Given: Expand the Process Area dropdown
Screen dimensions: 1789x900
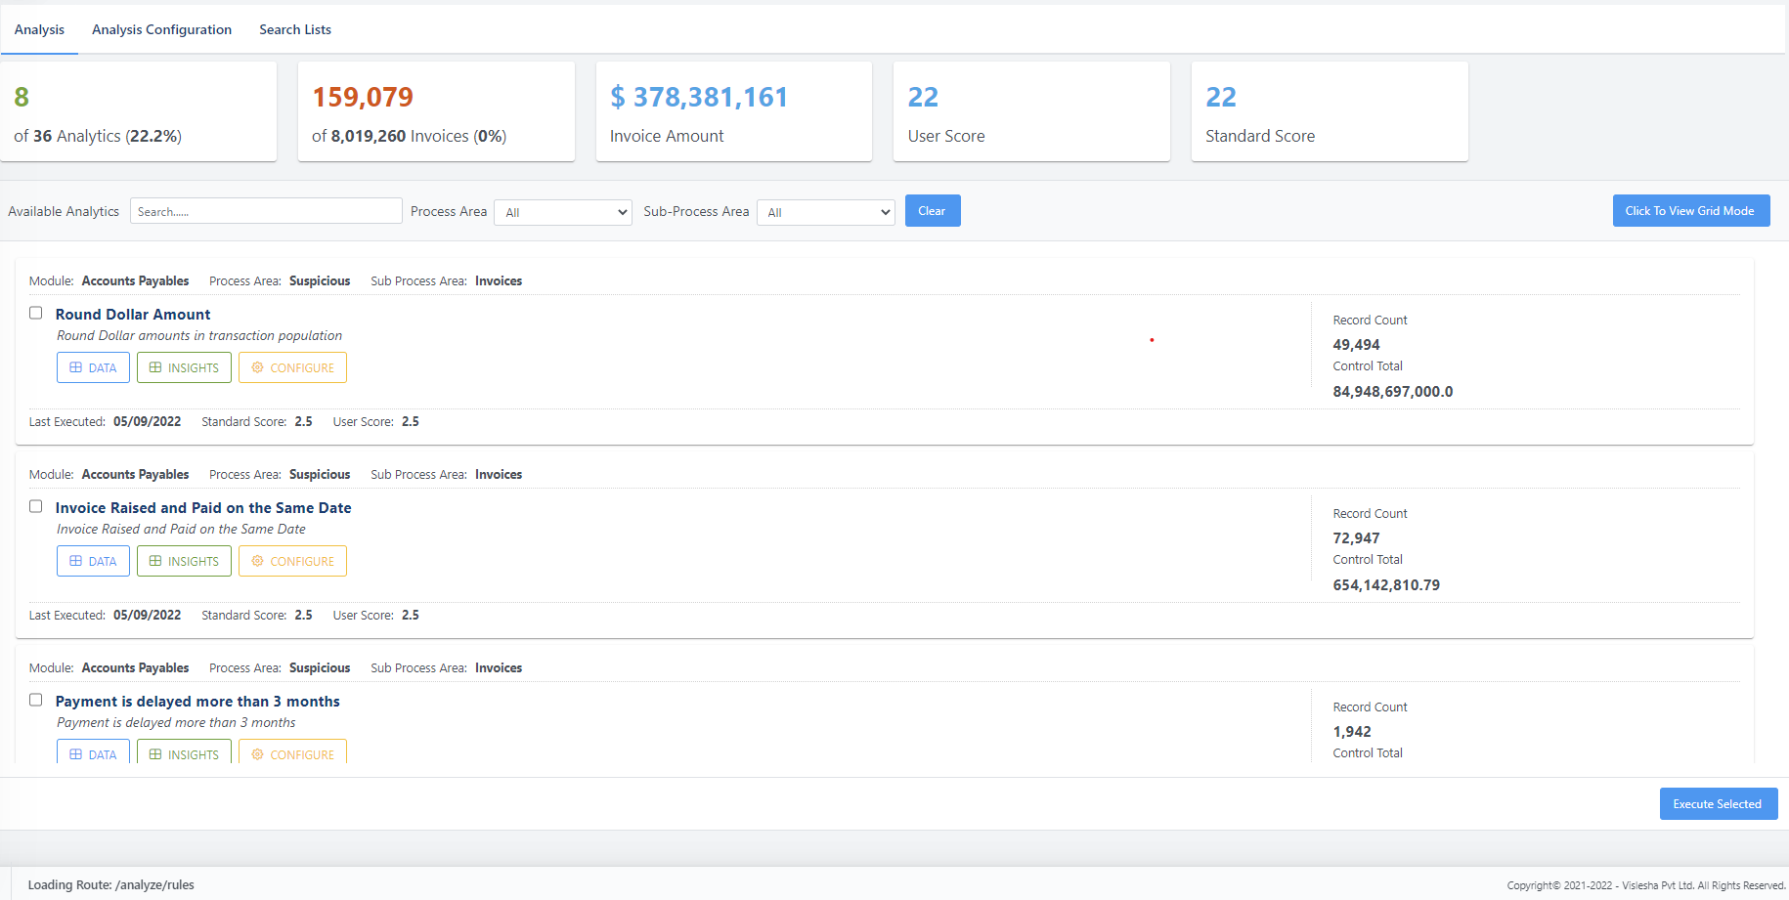Looking at the screenshot, I should (x=563, y=212).
